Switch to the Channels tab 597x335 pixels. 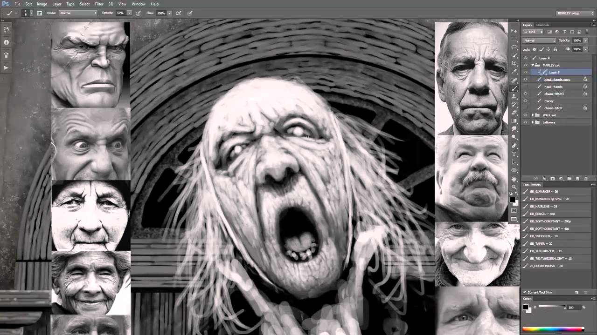tap(542, 25)
